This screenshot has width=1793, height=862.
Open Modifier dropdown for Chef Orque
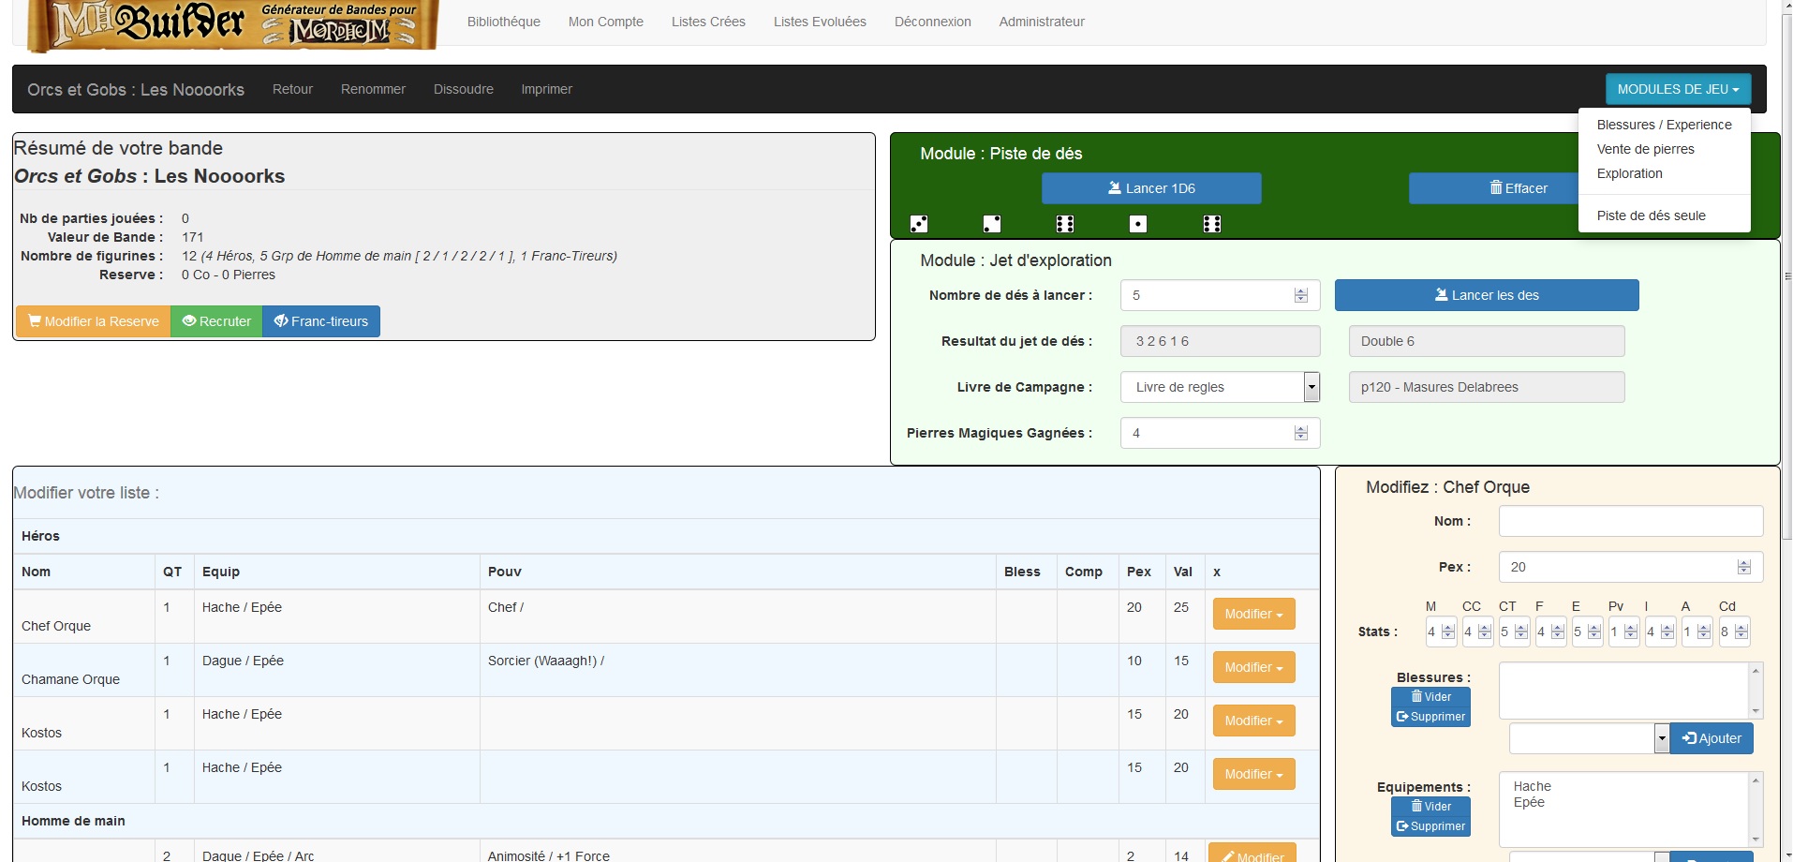click(1254, 614)
